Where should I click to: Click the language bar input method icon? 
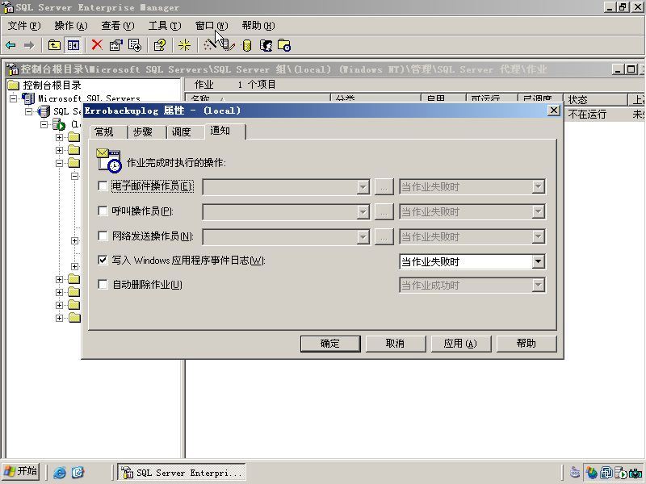point(575,473)
